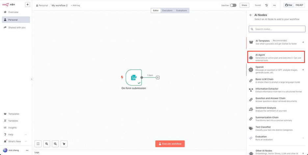Expand the Help menu

coord(15,134)
